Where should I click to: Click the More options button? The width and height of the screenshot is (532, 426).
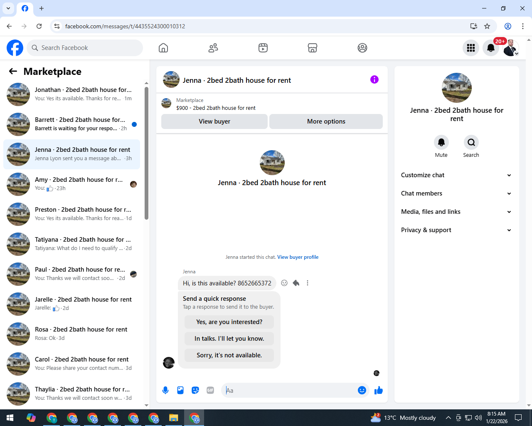pos(326,121)
